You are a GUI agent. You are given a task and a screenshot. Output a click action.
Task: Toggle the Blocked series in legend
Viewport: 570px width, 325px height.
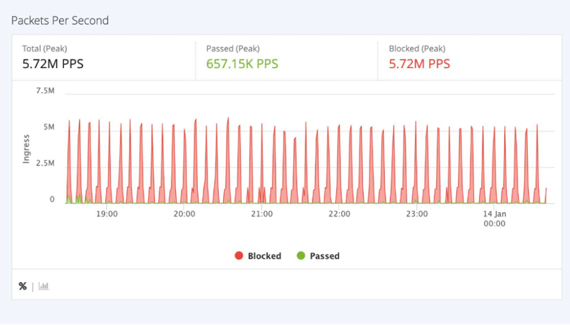(x=258, y=256)
